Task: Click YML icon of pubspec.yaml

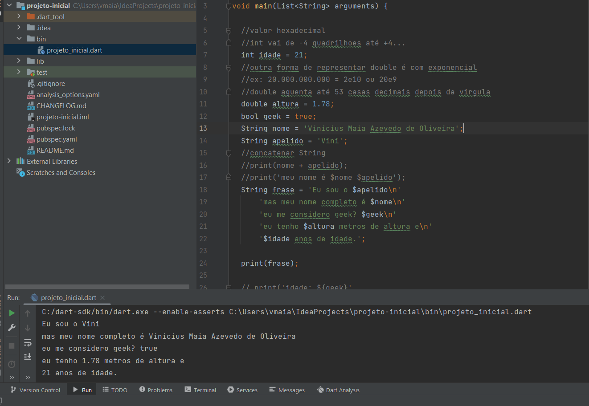Action: 31,139
